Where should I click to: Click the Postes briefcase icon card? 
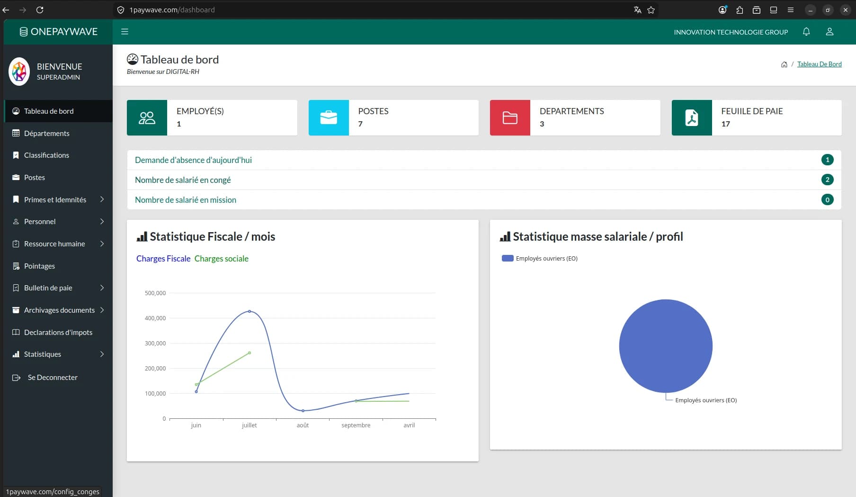coord(329,117)
